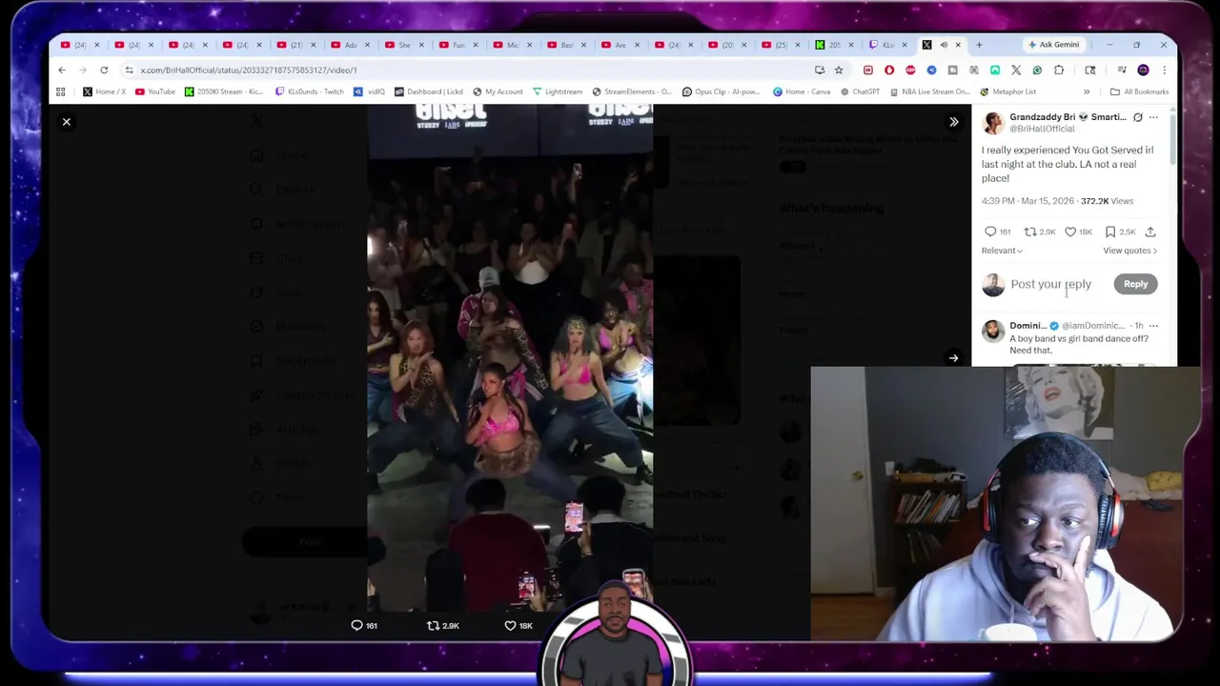
Task: Open the YouTube bookmark
Action: (x=155, y=91)
